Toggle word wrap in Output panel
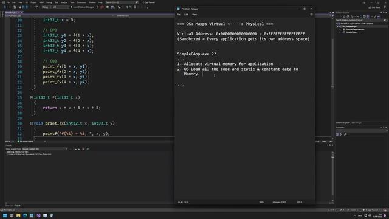The image size is (389, 219). [88, 149]
